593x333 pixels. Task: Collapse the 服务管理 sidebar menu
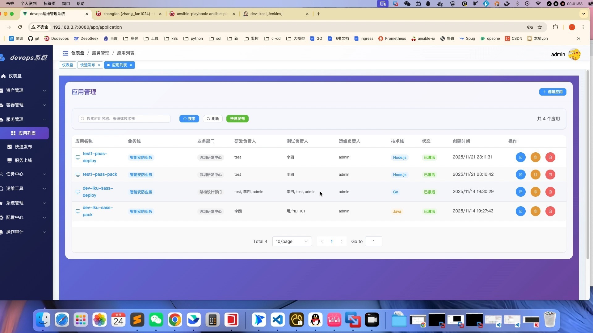click(24, 119)
